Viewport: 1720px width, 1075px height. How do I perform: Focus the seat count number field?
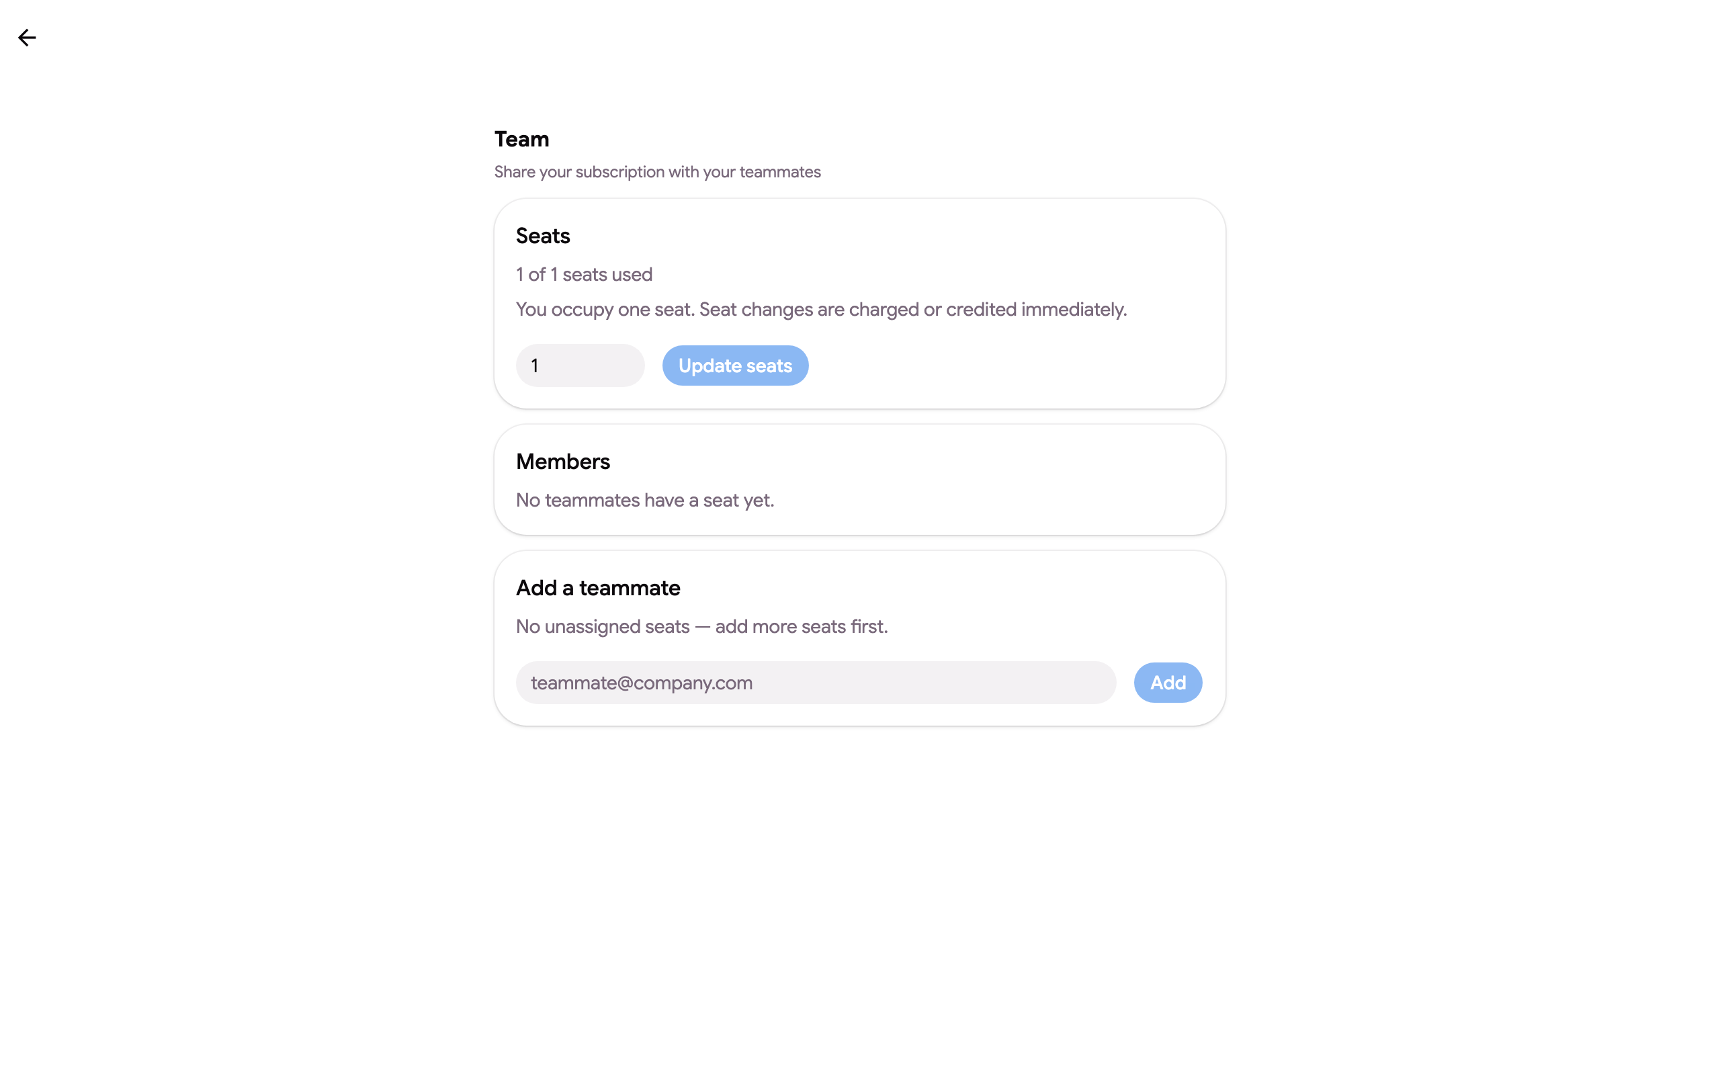(x=580, y=365)
